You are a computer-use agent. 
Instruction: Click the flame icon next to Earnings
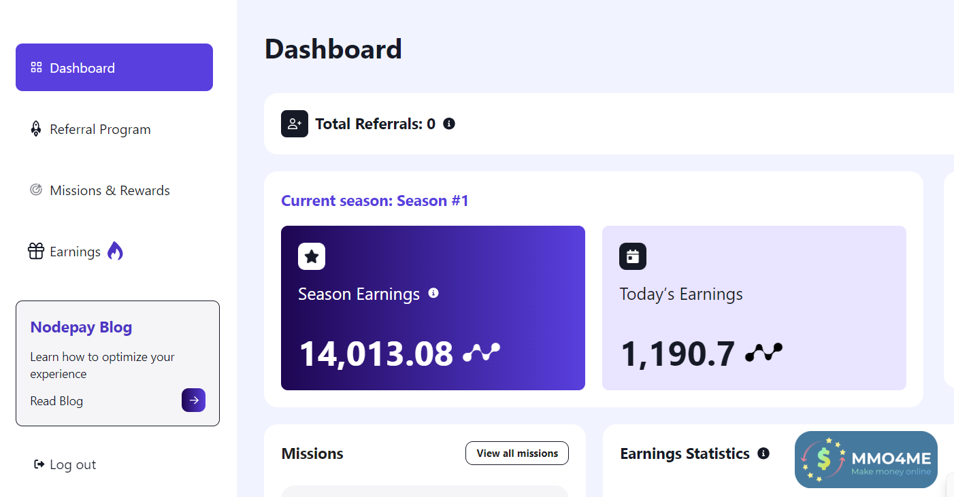pyautogui.click(x=115, y=252)
